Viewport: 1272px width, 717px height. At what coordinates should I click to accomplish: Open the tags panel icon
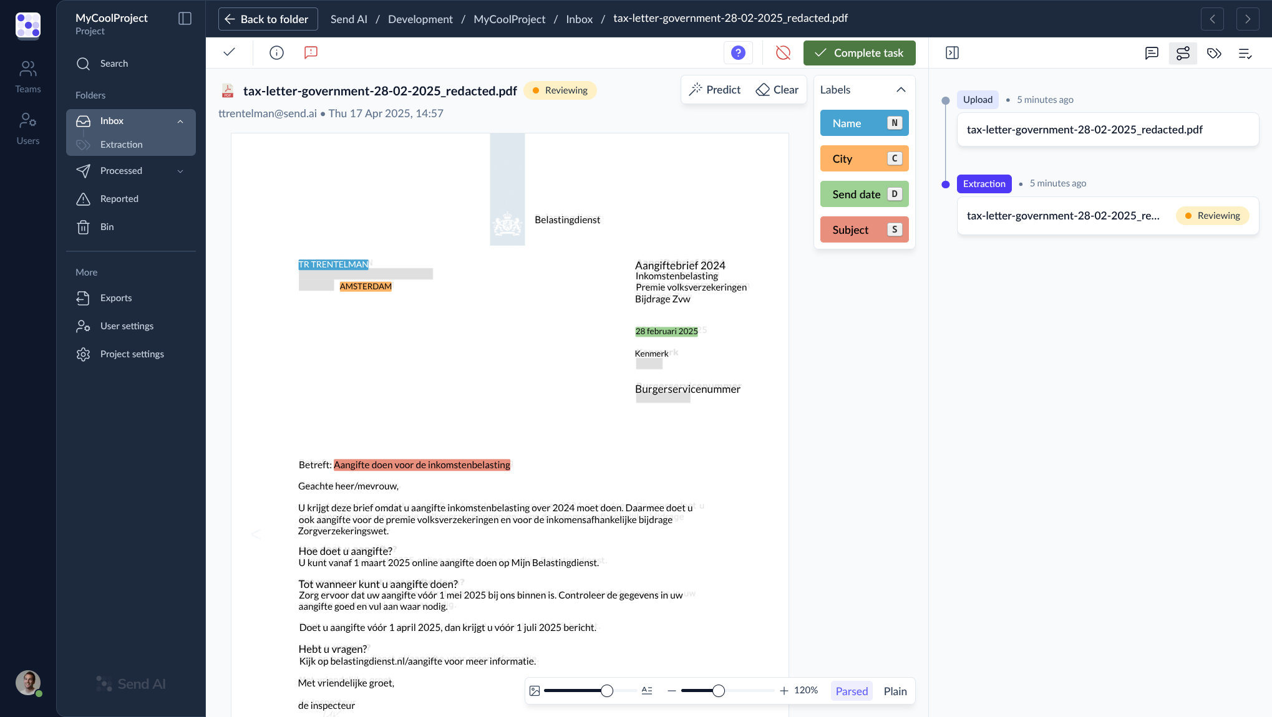click(x=1214, y=53)
